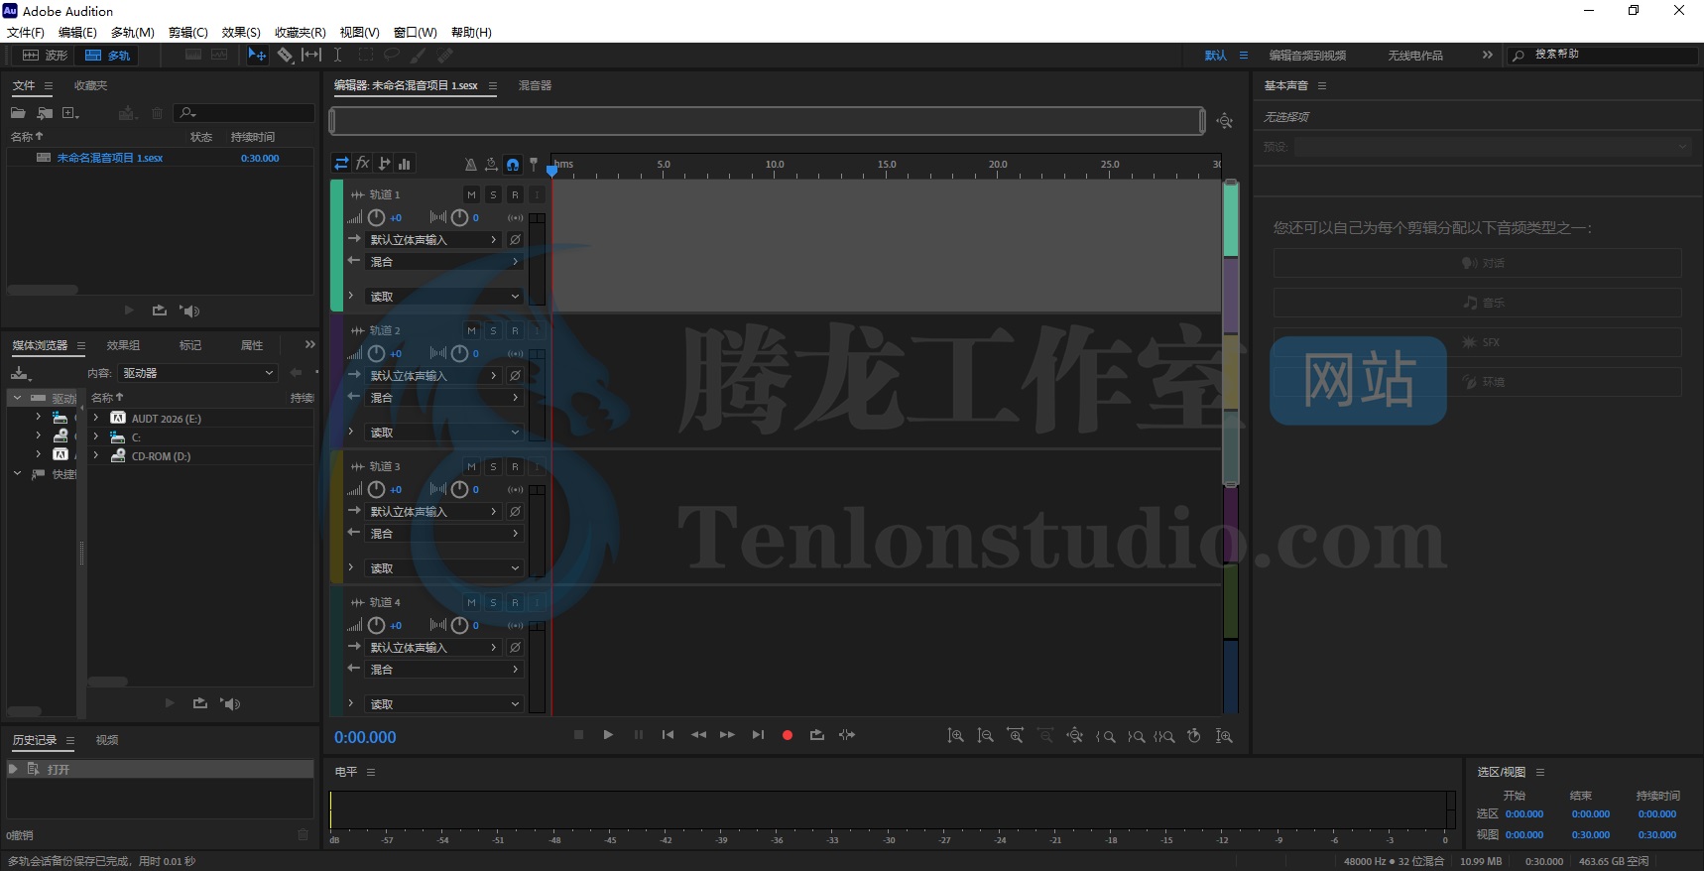The height and width of the screenshot is (871, 1704).
Task: Switch to 波形 waveform view
Action: click(46, 56)
